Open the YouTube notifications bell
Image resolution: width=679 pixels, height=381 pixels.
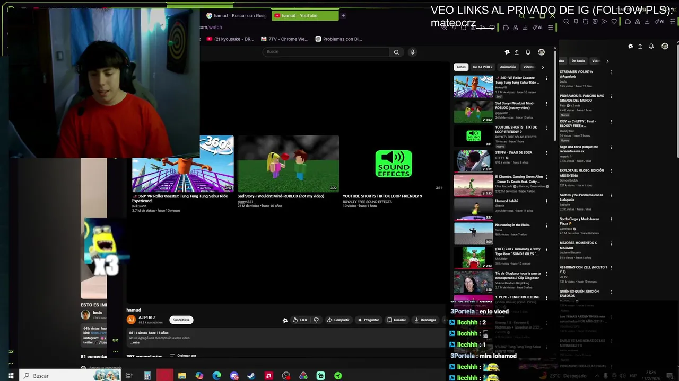click(x=528, y=52)
